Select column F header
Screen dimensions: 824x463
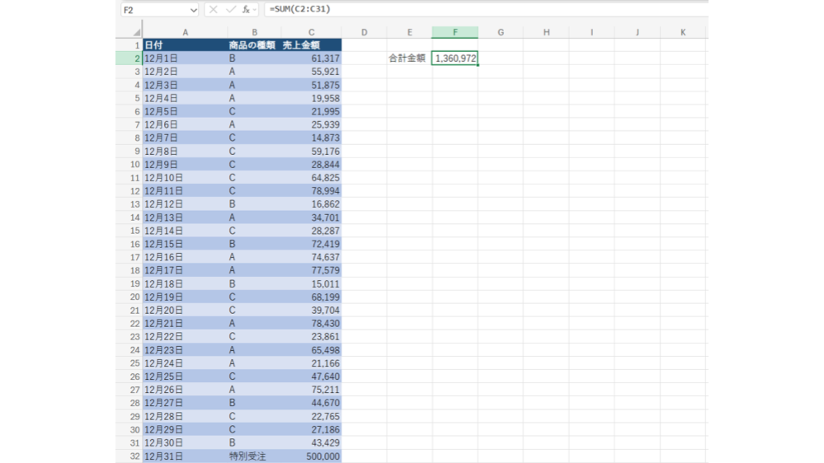pos(454,32)
